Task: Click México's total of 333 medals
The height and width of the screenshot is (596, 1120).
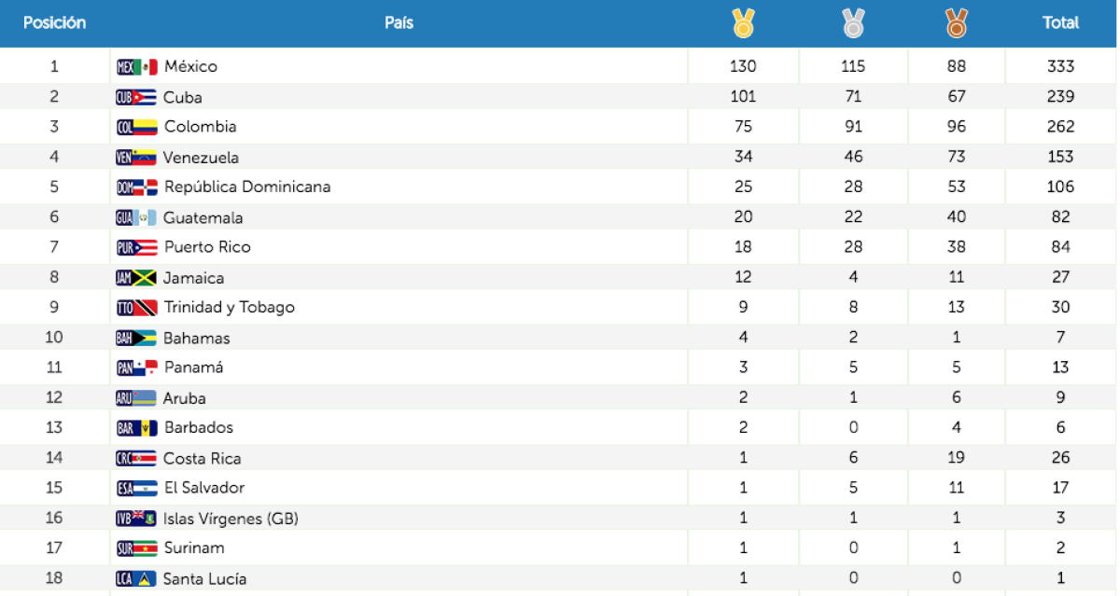Action: click(x=1060, y=66)
